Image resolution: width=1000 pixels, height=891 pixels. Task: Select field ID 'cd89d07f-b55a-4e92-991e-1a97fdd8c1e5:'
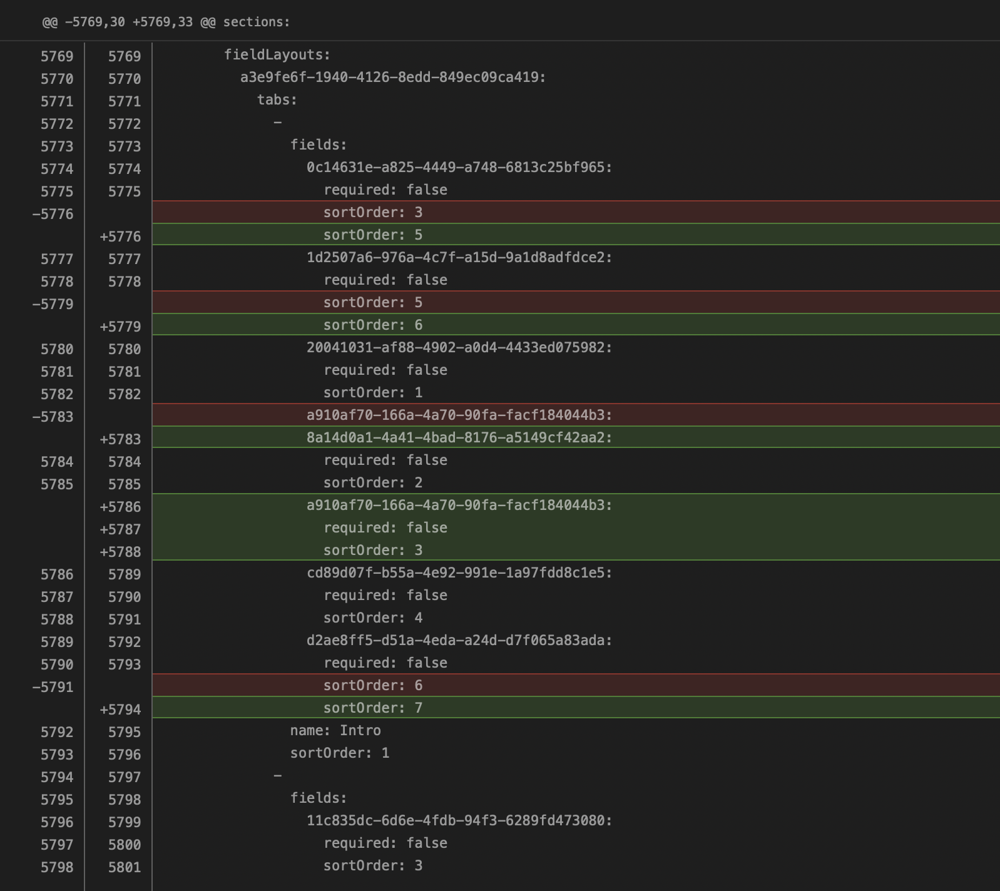pos(459,573)
